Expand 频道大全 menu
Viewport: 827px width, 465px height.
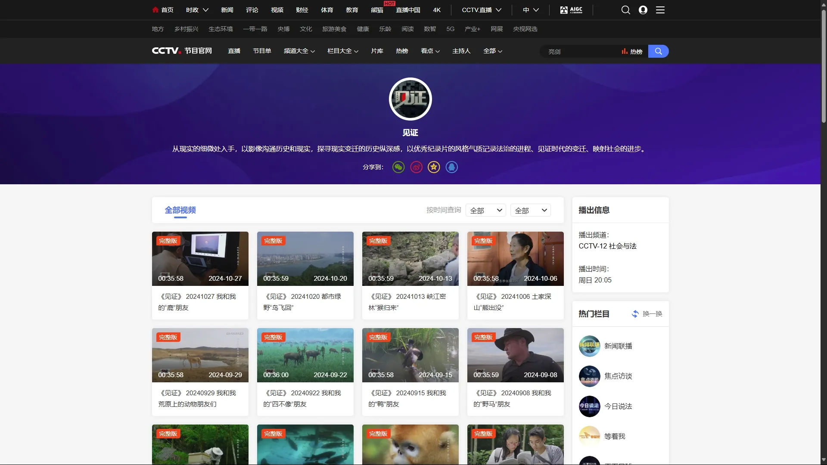pos(299,51)
